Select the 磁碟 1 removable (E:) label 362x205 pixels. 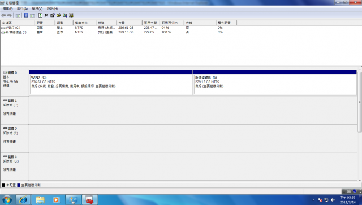tap(15, 110)
